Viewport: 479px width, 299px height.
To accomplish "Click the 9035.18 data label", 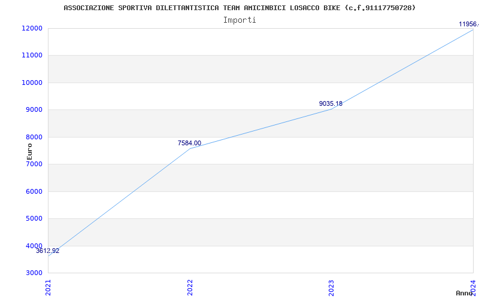I will point(331,103).
